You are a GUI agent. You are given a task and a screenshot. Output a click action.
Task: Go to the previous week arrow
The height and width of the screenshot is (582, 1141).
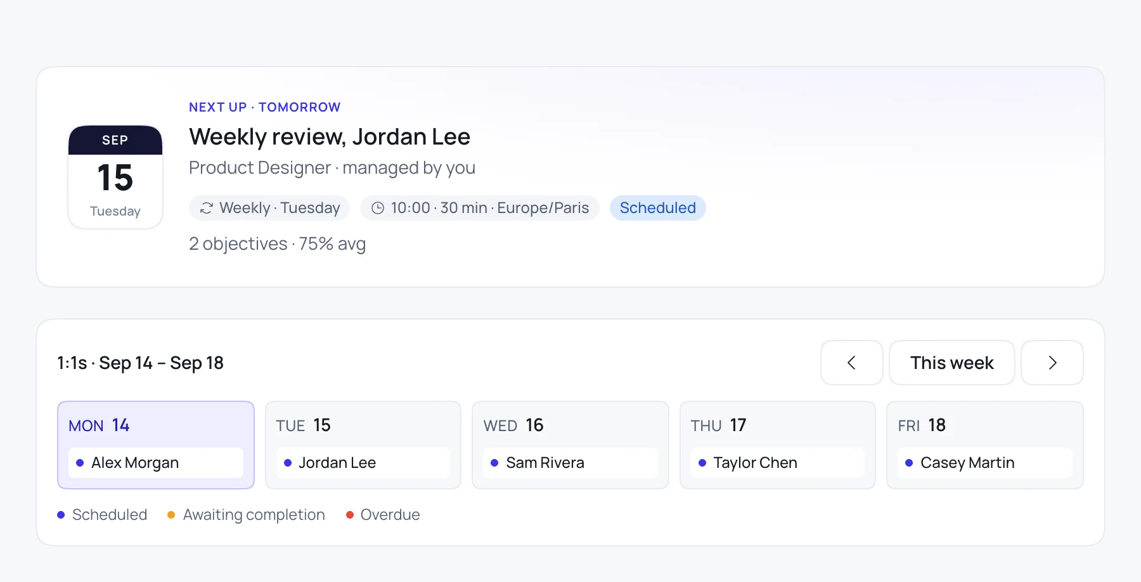pyautogui.click(x=851, y=363)
